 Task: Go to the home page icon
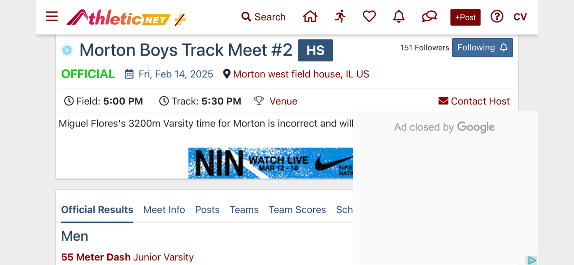[310, 17]
